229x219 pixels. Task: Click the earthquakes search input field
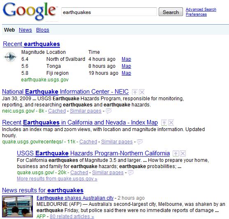click(109, 12)
